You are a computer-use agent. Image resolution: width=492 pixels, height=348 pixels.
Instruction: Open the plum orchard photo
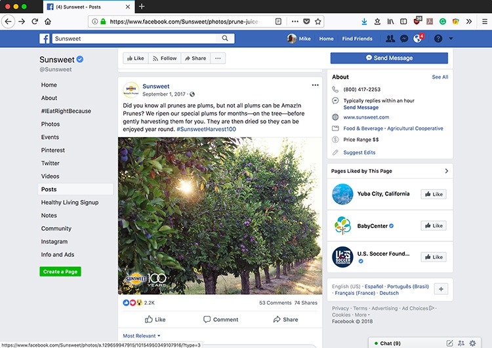[x=220, y=216]
